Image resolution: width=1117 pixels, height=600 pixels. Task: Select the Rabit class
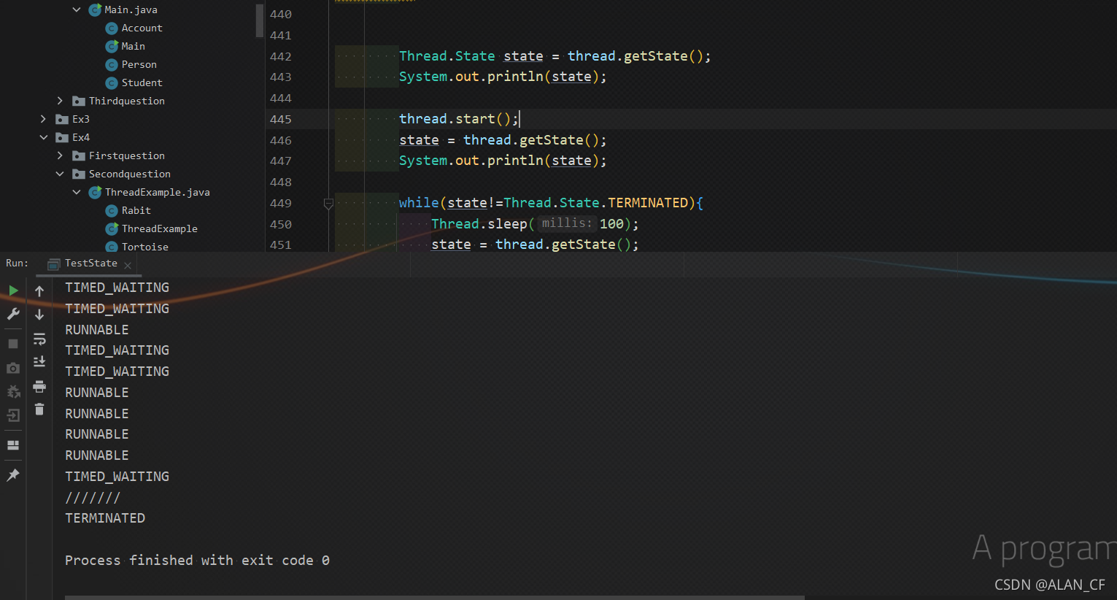136,210
